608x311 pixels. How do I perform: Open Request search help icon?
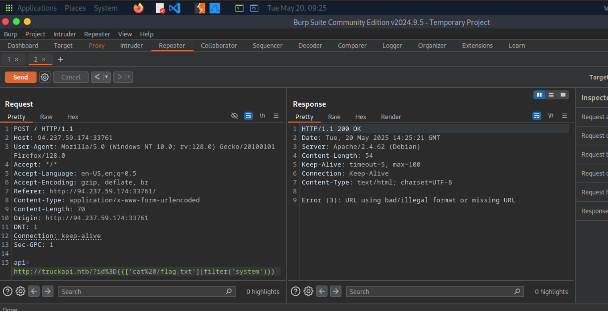point(8,292)
